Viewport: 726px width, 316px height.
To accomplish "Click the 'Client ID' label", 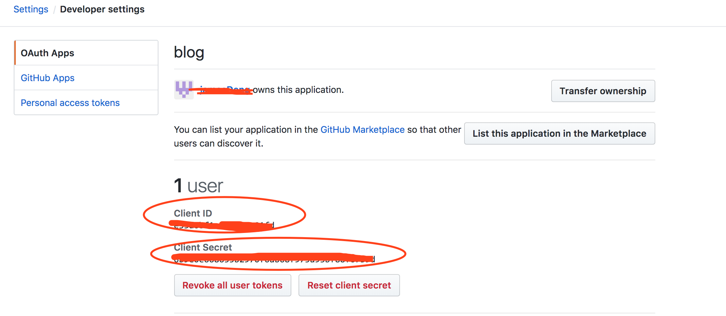I will point(193,213).
